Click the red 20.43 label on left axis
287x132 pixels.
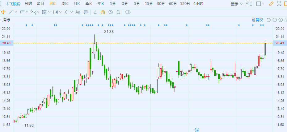click(6, 43)
